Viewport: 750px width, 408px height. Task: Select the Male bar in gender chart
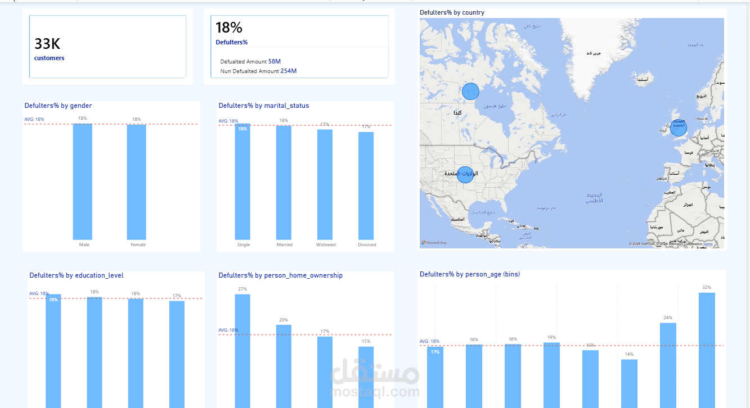tap(83, 182)
